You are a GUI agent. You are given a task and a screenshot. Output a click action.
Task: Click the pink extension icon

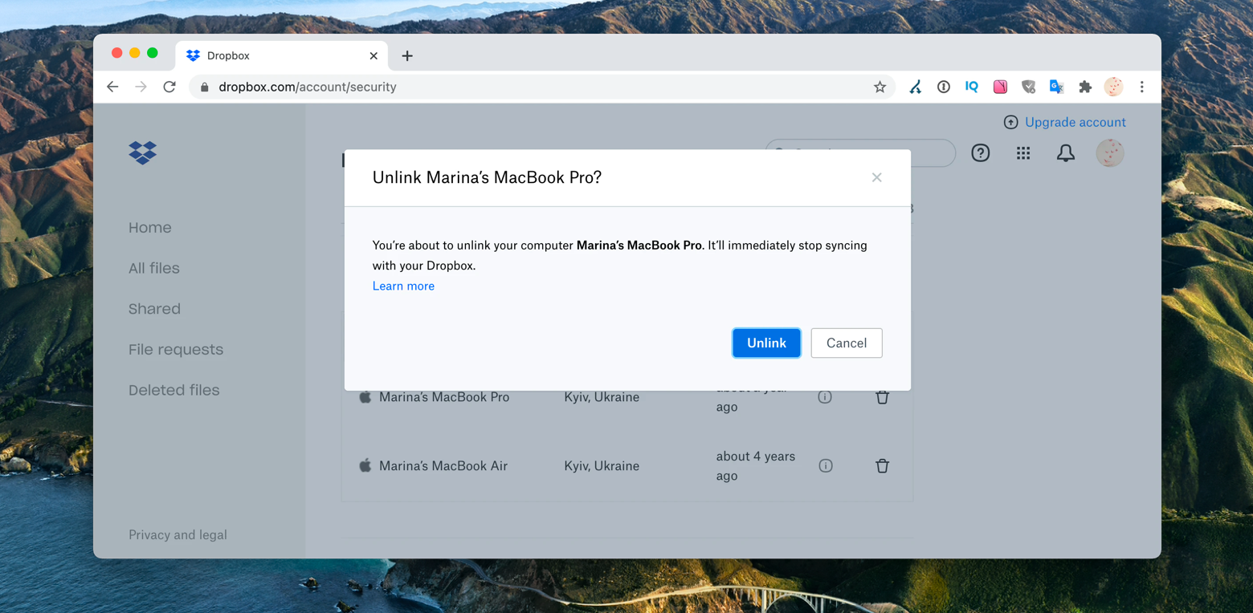pyautogui.click(x=1000, y=87)
